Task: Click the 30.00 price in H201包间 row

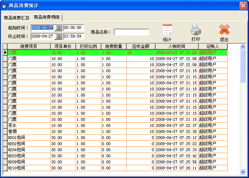Action: pyautogui.click(x=57, y=138)
